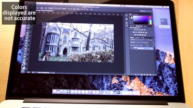The width and height of the screenshot is (193, 108).
Task: Select the Shape tool in the toolbar
Action: (24, 57)
